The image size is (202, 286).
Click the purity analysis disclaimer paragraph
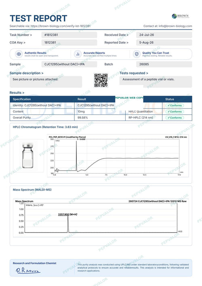pyautogui.click(x=133, y=267)
